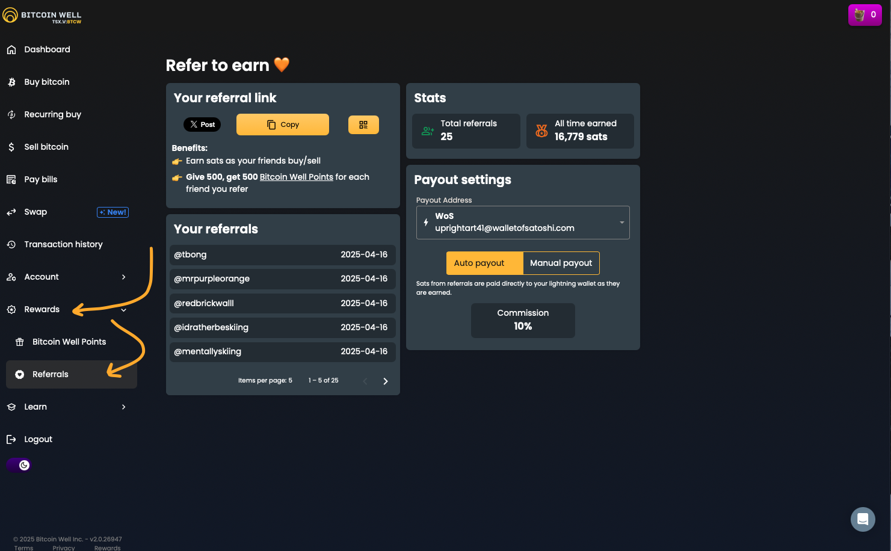Copy the referral link
This screenshot has height=551, width=891.
click(282, 125)
